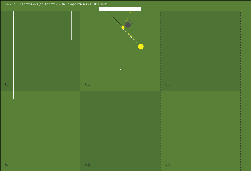This screenshot has height=171, width=251.
Task: Select zone label 6.3
Action: pyautogui.click(x=168, y=84)
